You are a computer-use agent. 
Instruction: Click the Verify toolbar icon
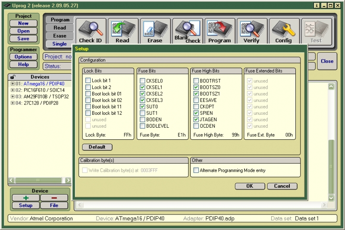(x=252, y=31)
